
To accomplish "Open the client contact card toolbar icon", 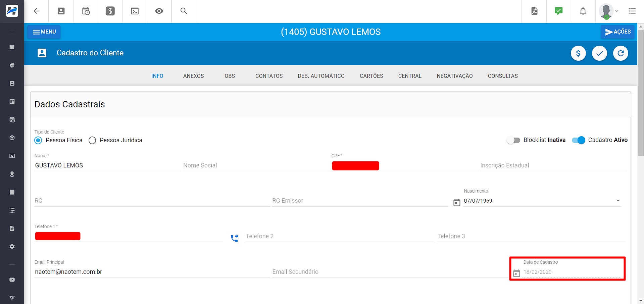I will point(61,11).
